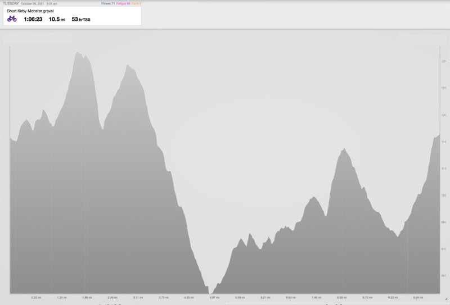Click the '4.35 mi' axis label
This screenshot has width=450, height=305.
tap(189, 298)
